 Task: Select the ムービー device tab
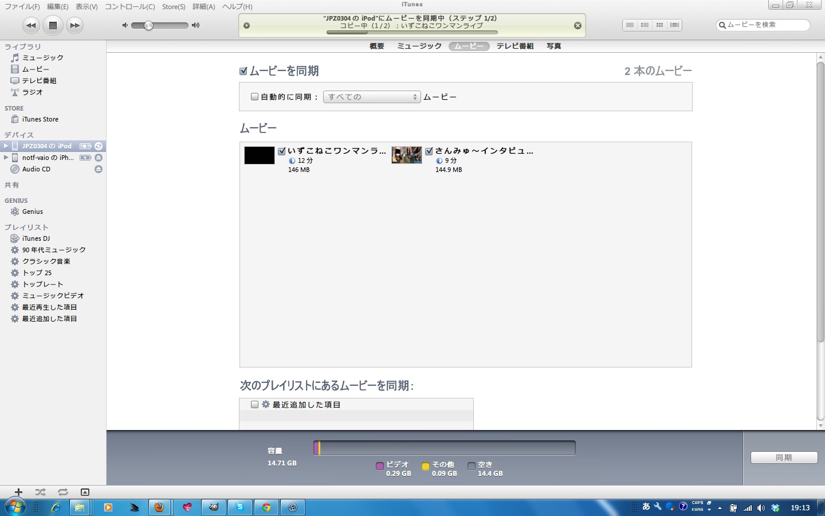pos(469,46)
